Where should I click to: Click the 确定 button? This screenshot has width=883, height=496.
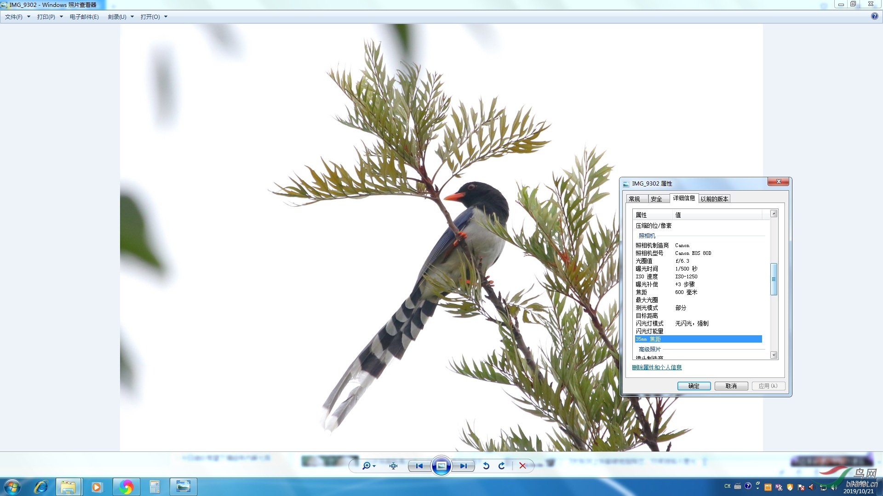[694, 386]
